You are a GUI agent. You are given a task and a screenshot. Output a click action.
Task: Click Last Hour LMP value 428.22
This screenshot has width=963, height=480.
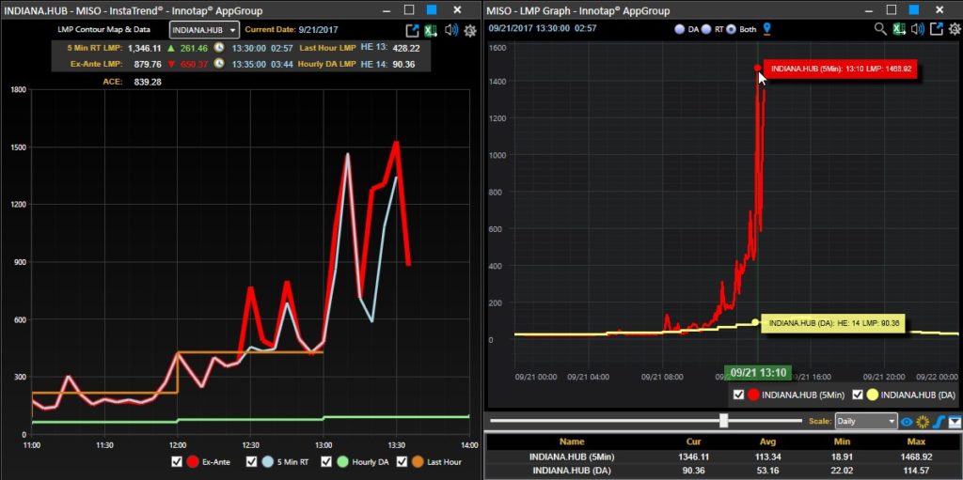[405, 48]
